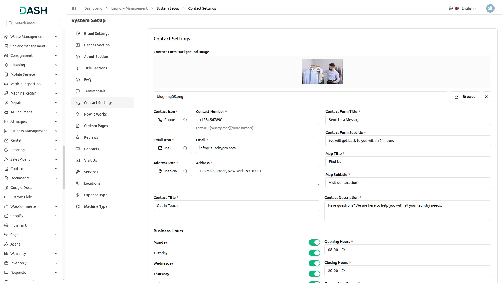Click the Opening Hours time field

(407, 250)
